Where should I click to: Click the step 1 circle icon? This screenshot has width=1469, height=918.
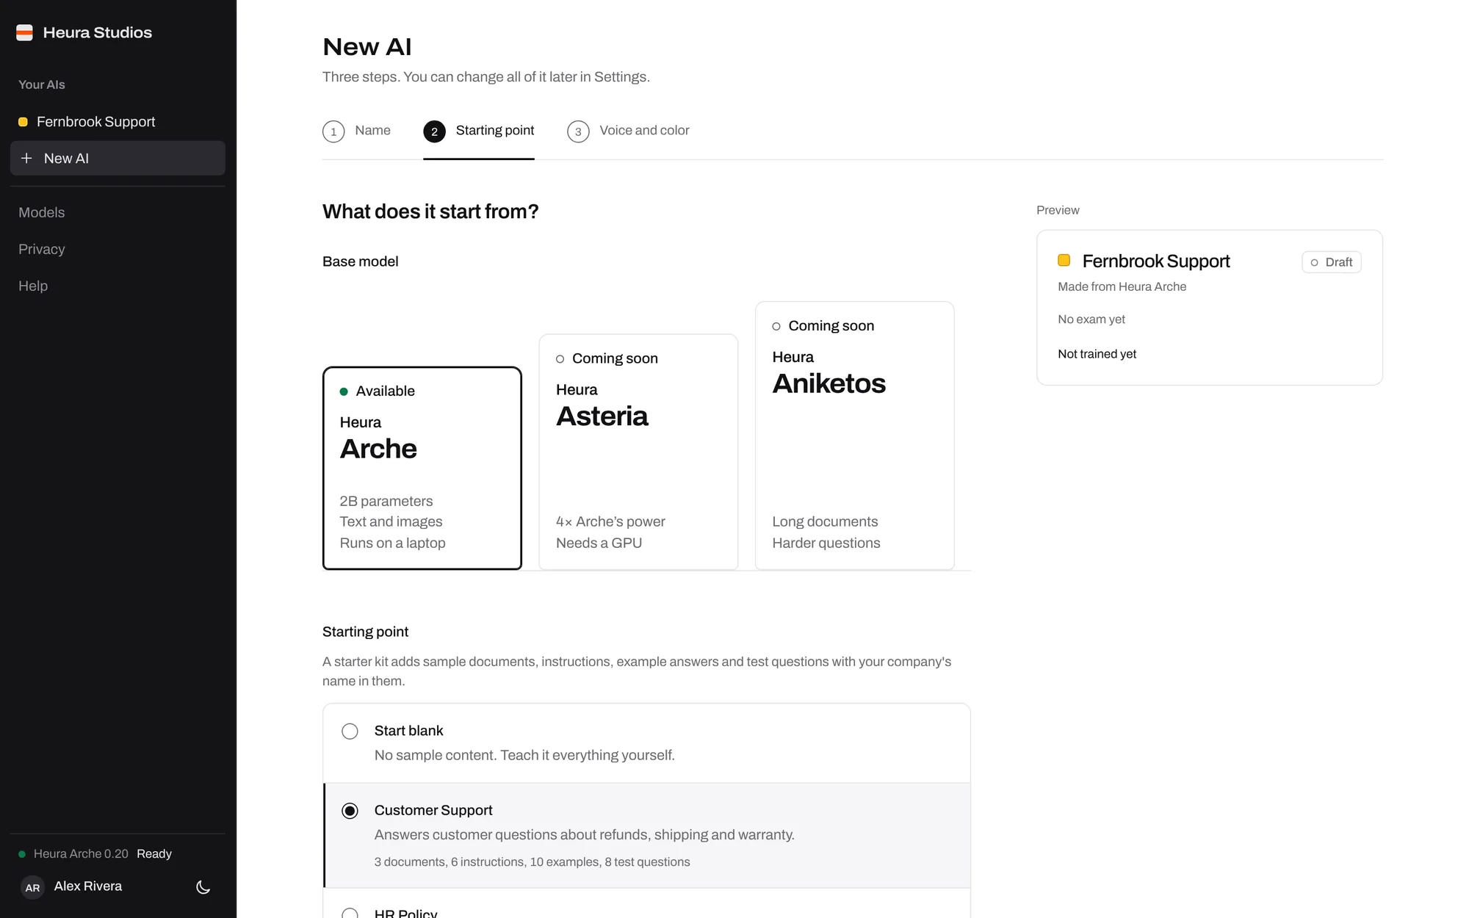[333, 131]
